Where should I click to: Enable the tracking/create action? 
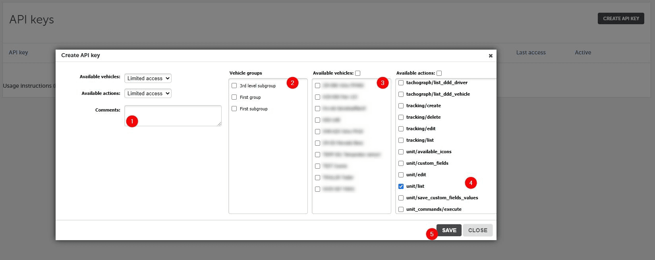401,106
